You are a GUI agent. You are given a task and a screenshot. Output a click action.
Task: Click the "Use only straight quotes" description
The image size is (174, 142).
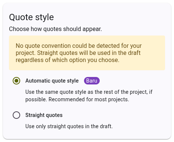[x=69, y=126]
